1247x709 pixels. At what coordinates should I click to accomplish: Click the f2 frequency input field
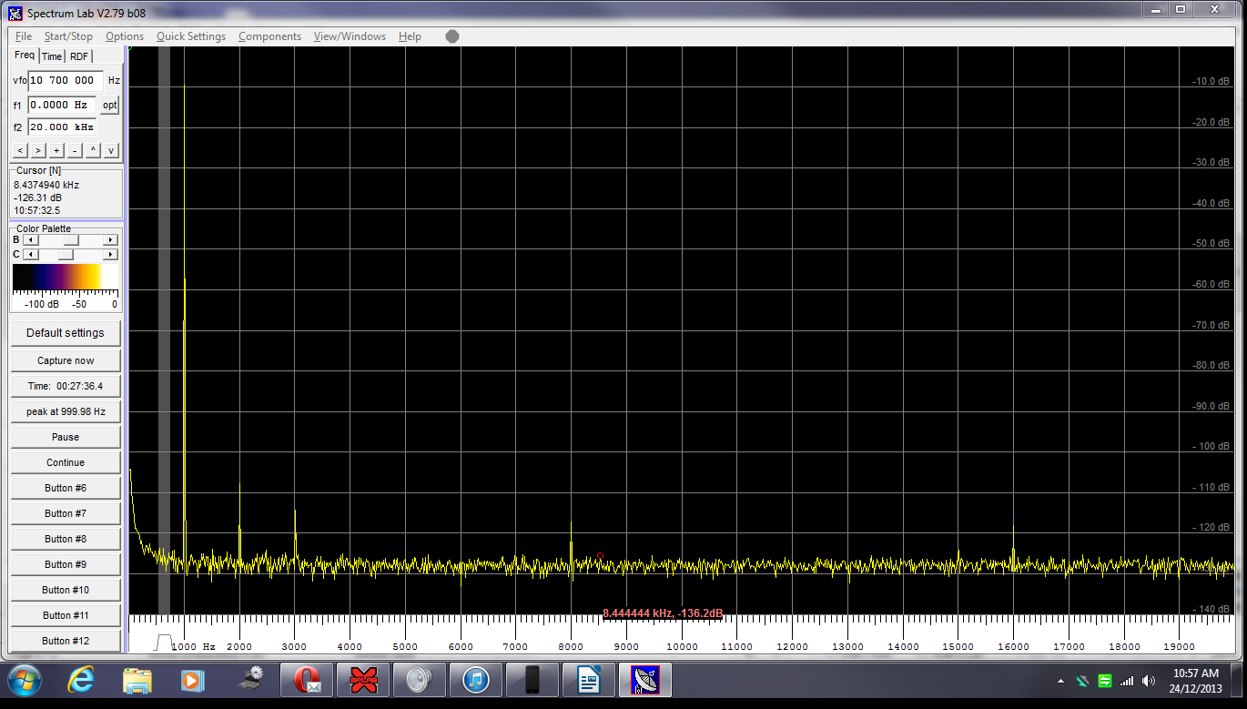point(62,127)
